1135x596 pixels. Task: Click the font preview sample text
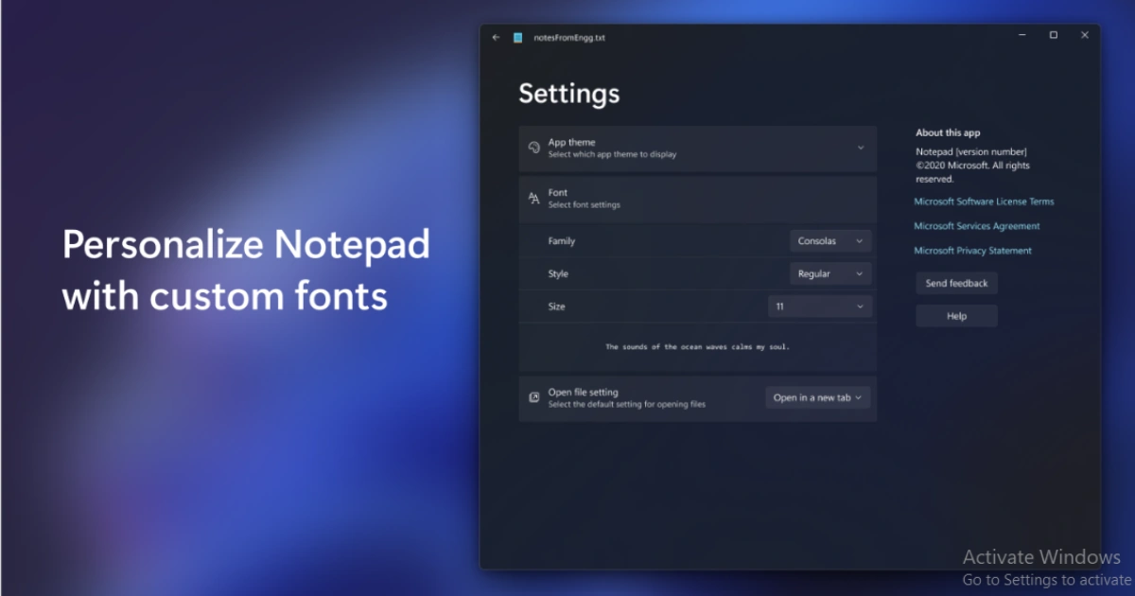tap(697, 346)
